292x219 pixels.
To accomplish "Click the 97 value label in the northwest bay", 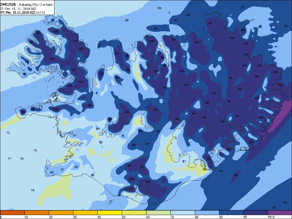I will tap(117, 78).
